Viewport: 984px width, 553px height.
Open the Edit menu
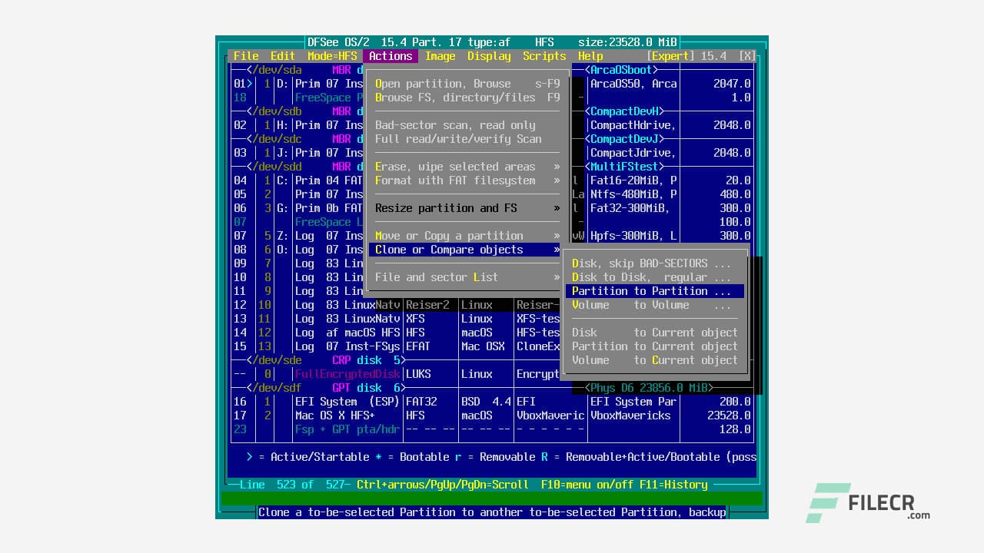tap(282, 55)
